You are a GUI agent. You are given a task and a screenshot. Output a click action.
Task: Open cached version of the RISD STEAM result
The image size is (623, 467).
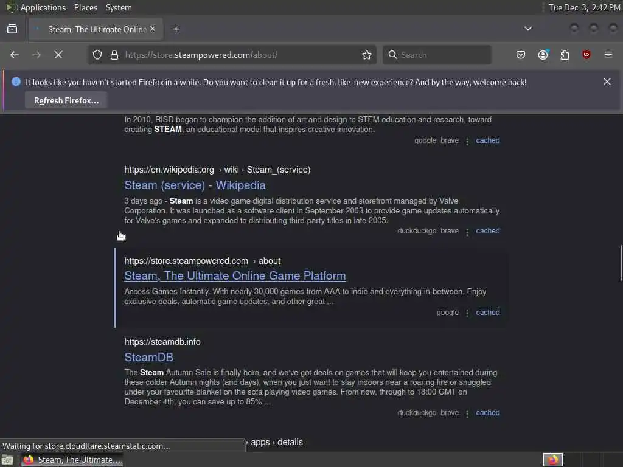tap(487, 140)
